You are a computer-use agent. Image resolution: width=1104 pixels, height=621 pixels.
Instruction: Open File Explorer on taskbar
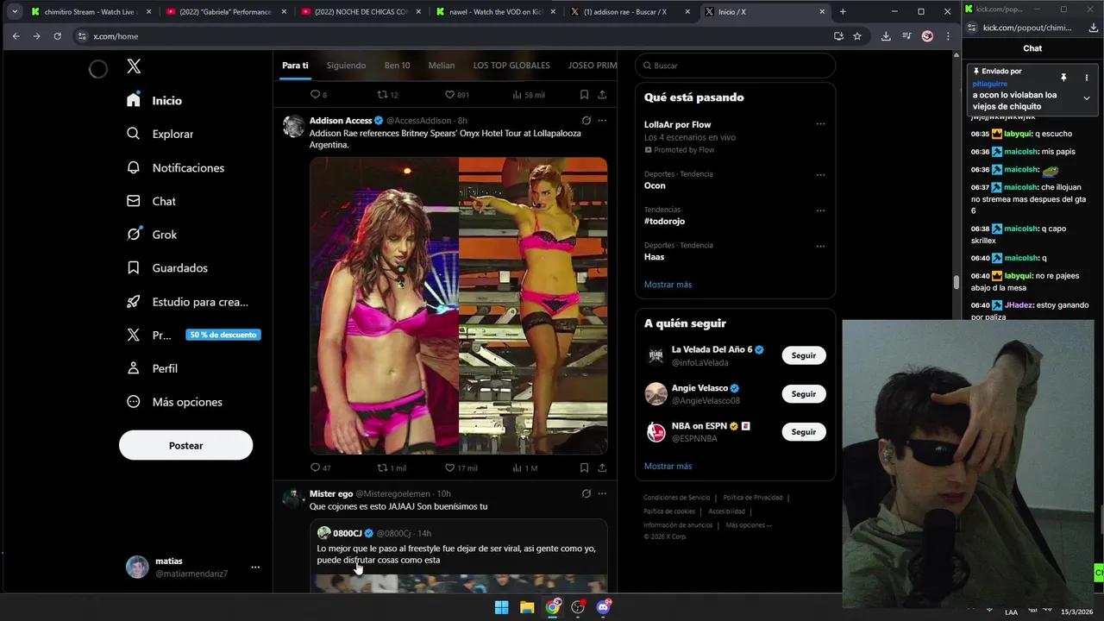click(x=527, y=607)
